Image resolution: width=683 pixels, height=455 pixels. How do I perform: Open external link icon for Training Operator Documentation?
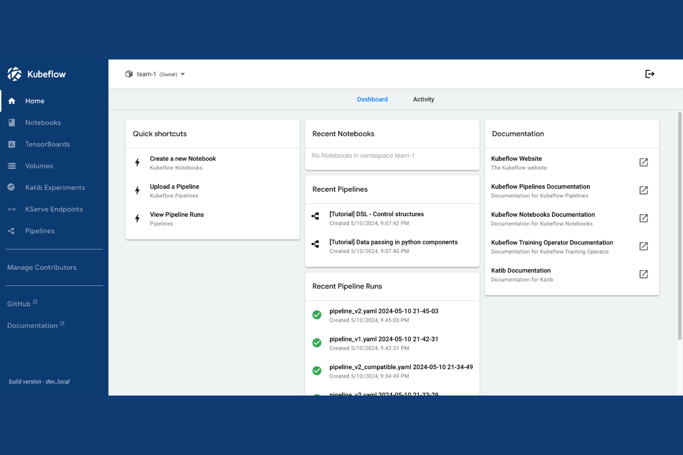point(644,246)
